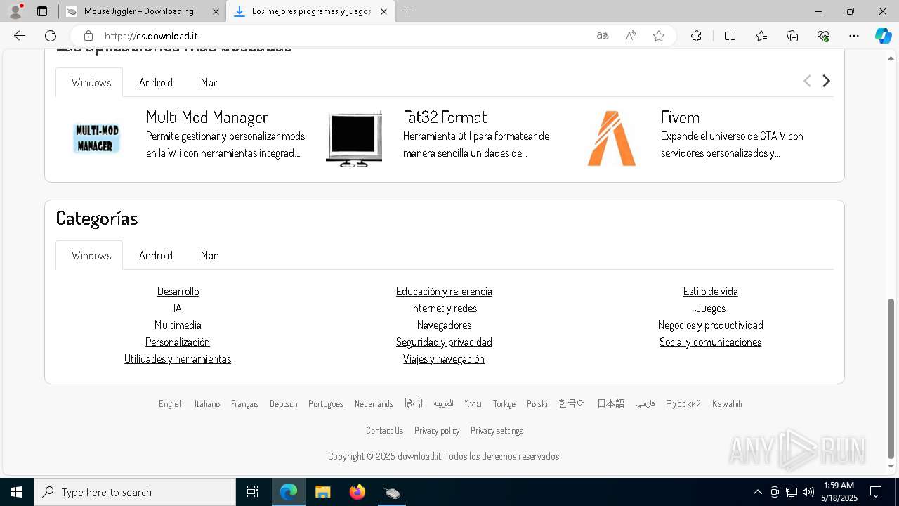Viewport: 899px width, 506px height.
Task: Open Social y comunicaciones category
Action: [710, 342]
